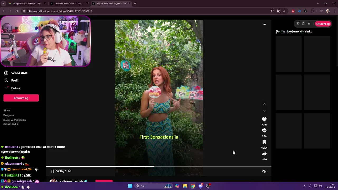Screen dimensions: 338x190
Task: Show hidden system tray icons
Action: coord(304,186)
